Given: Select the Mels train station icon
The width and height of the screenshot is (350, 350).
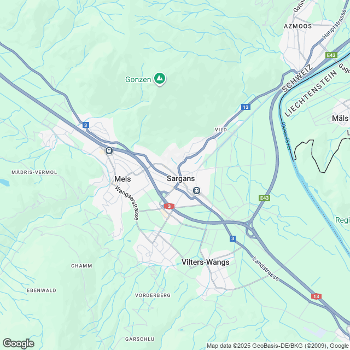Looking at the screenshot, I should point(109,150).
